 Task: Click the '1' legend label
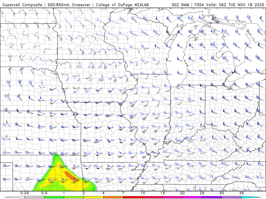[x=64, y=193]
